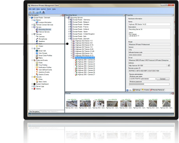
Task: Click the Server Logs icon
Action: (x=34, y=86)
